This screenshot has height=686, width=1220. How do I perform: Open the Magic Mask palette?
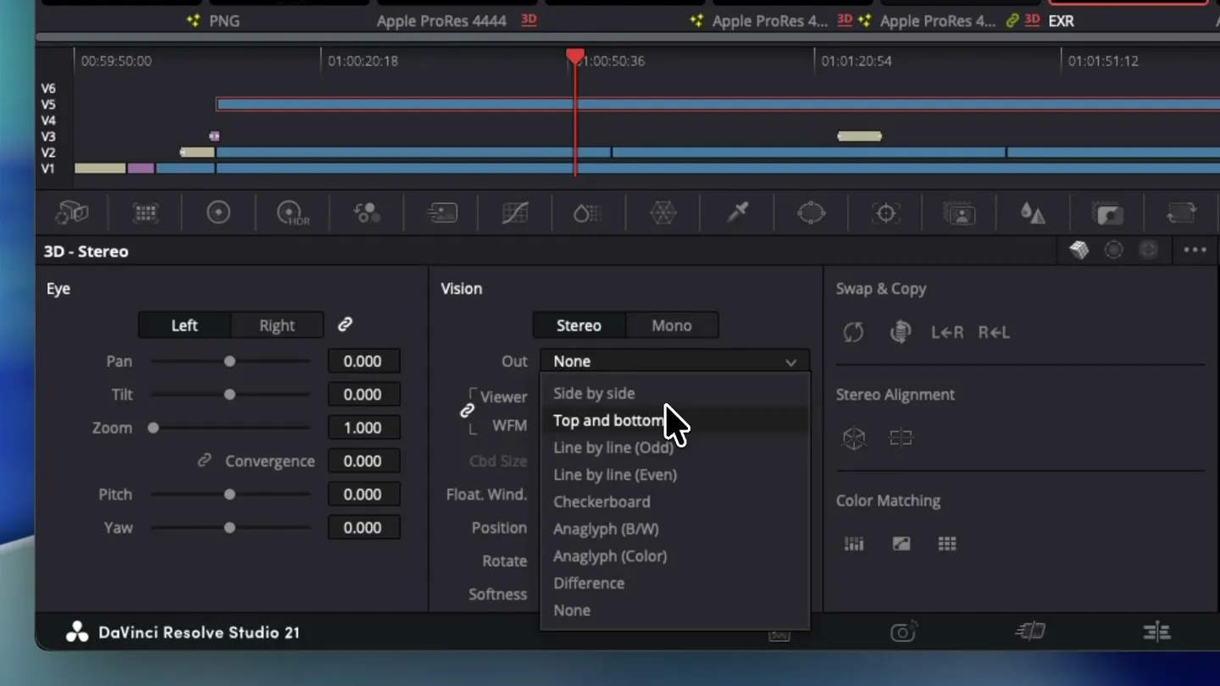pyautogui.click(x=959, y=213)
